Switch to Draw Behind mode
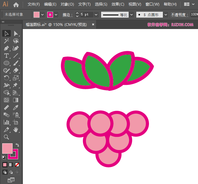This screenshot has height=184, width=198. (x=11, y=172)
